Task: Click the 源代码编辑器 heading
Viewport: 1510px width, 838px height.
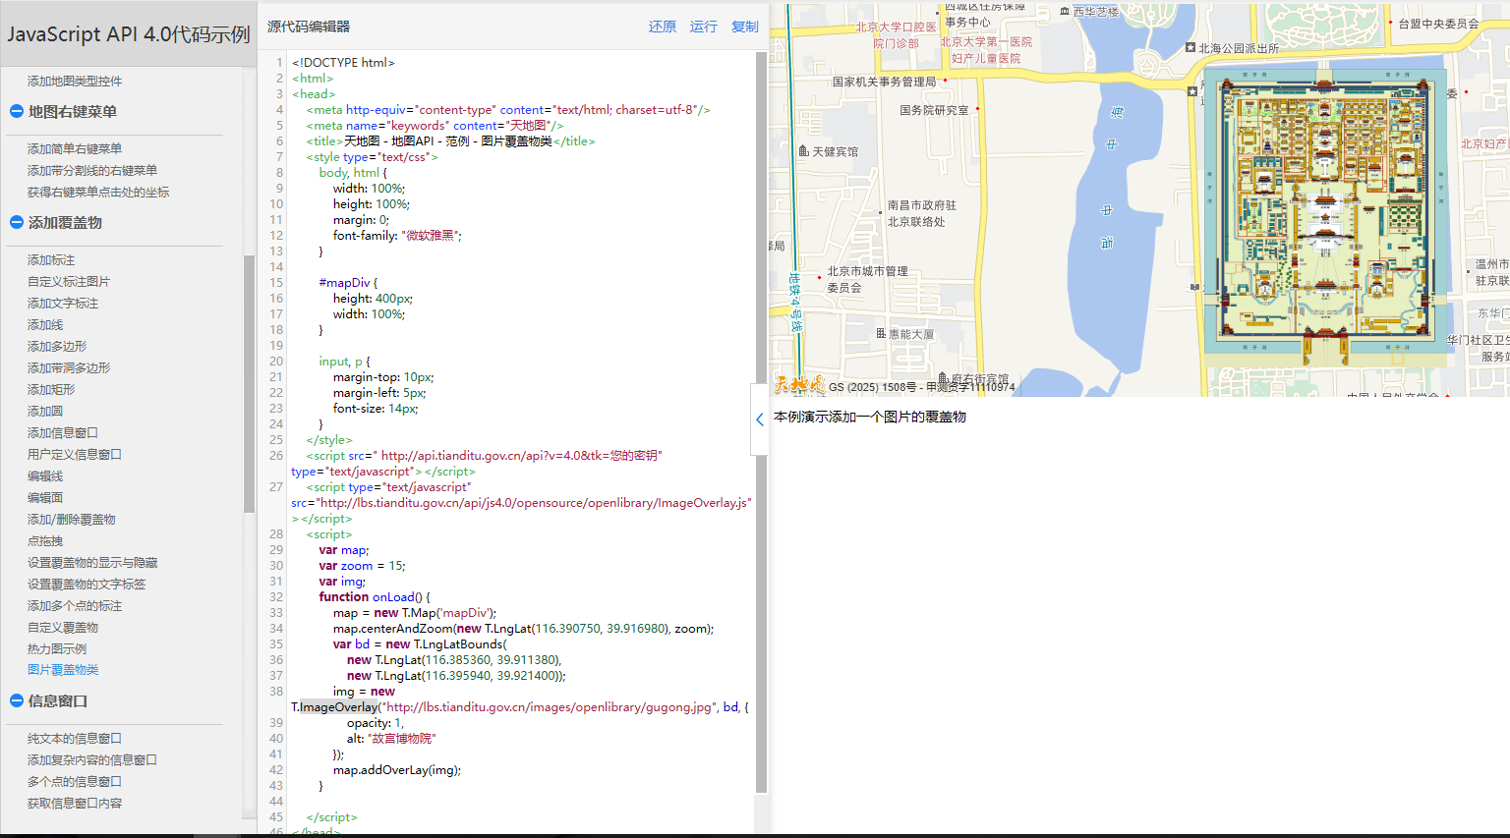Action: click(309, 27)
